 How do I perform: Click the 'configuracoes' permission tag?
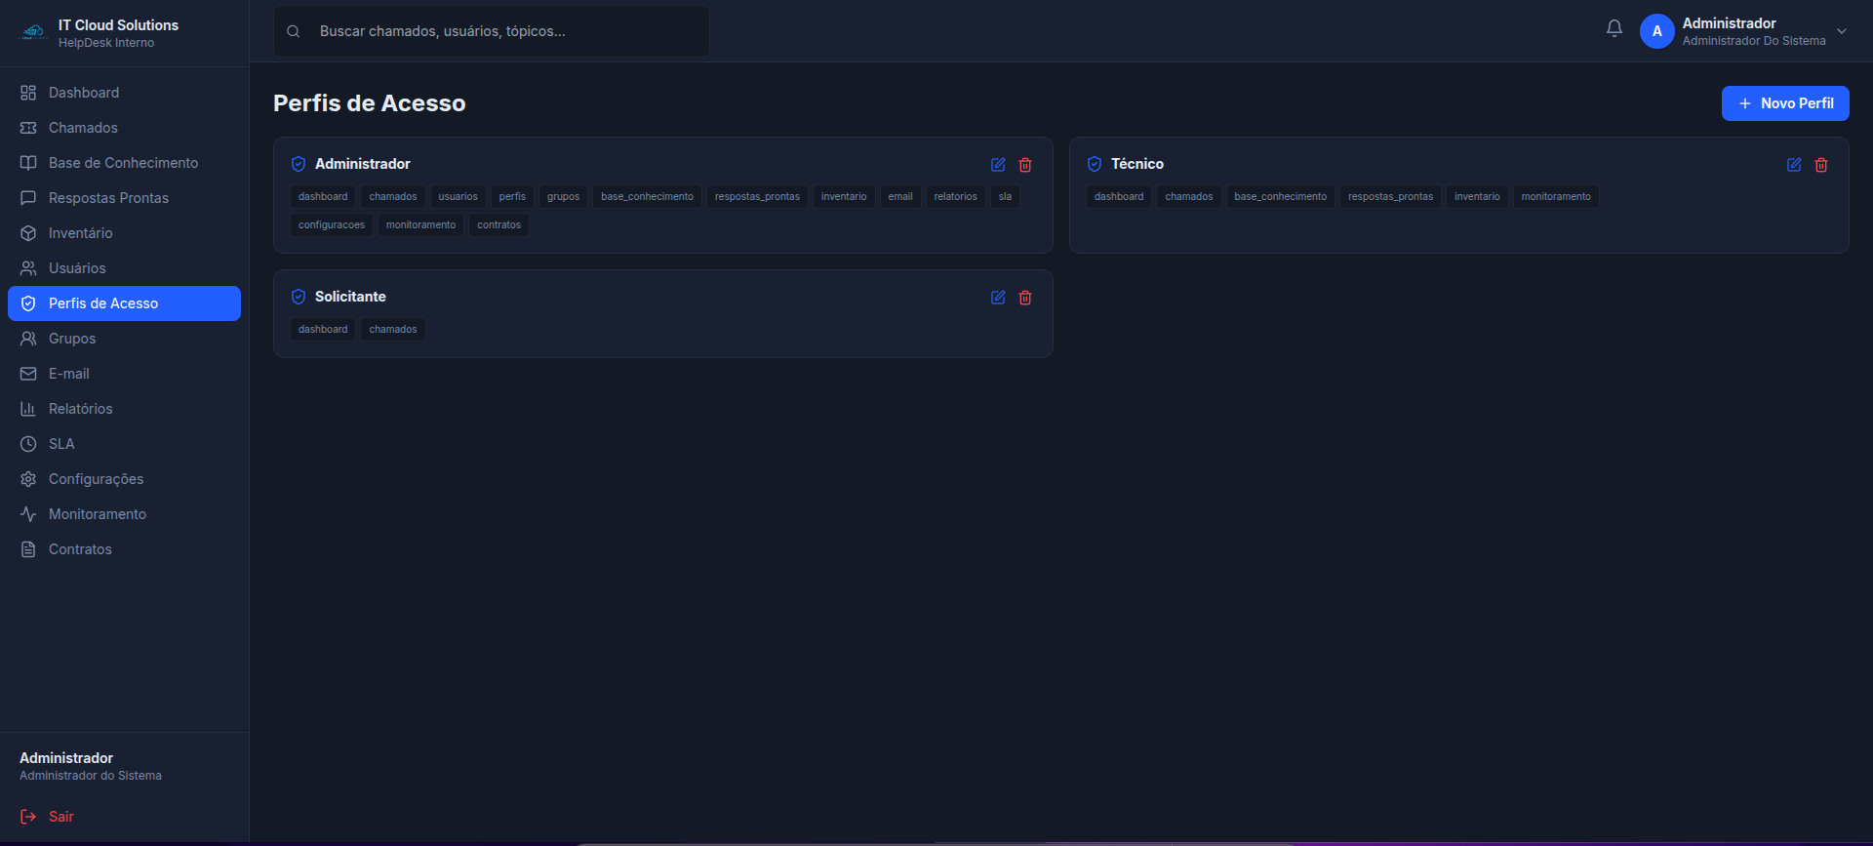click(x=332, y=224)
